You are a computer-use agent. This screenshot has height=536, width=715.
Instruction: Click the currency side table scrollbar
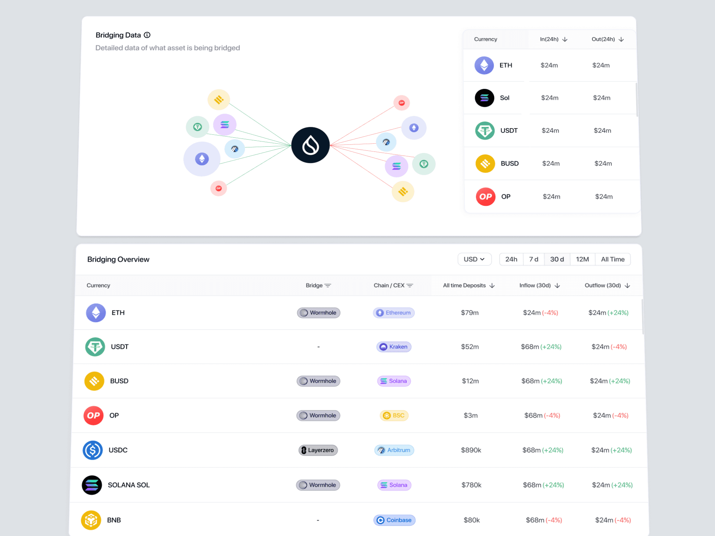coord(636,100)
